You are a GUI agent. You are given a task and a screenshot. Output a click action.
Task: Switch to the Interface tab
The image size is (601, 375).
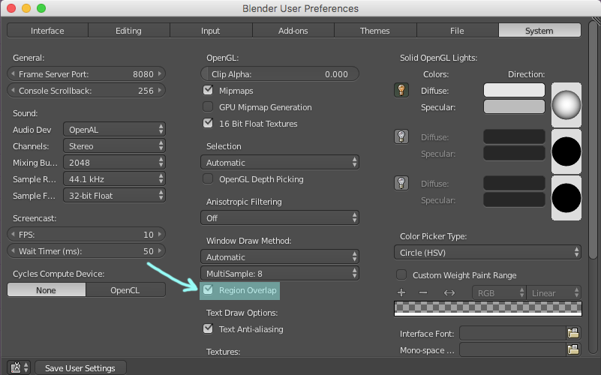tap(47, 31)
